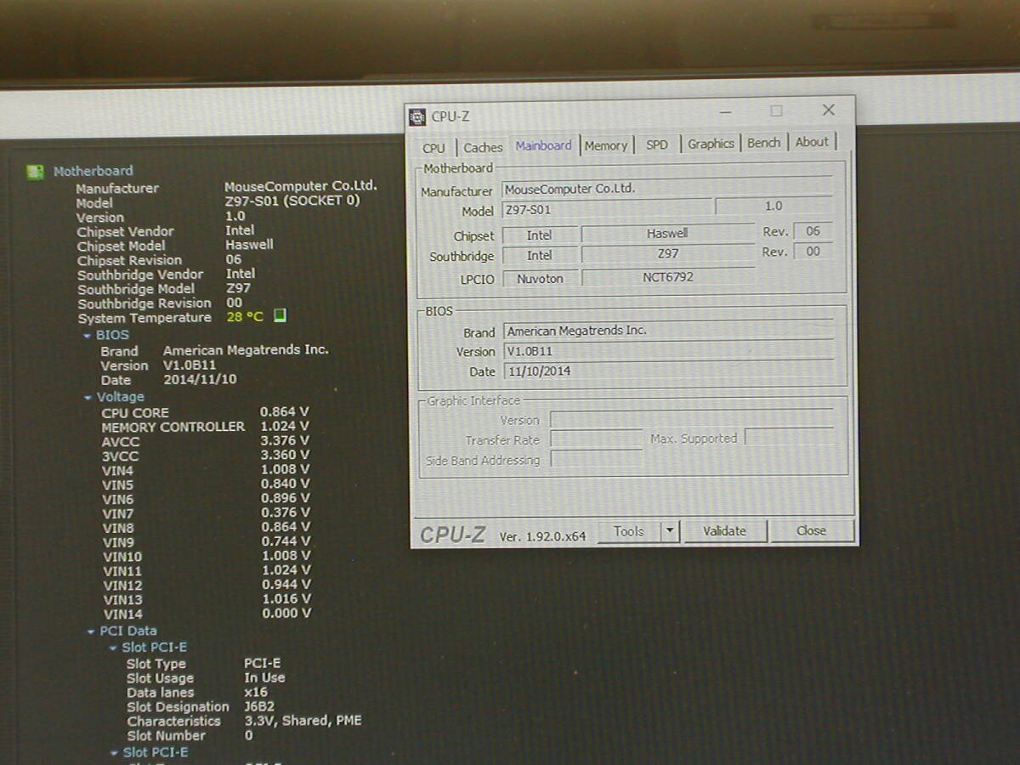Click Speccy BIOS date "2014/11/10"
The width and height of the screenshot is (1020, 765).
[x=201, y=380]
